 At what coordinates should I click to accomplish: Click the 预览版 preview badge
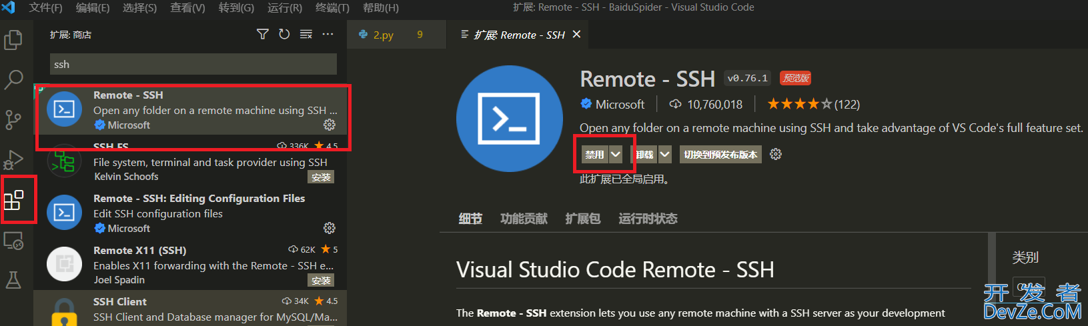pyautogui.click(x=796, y=78)
